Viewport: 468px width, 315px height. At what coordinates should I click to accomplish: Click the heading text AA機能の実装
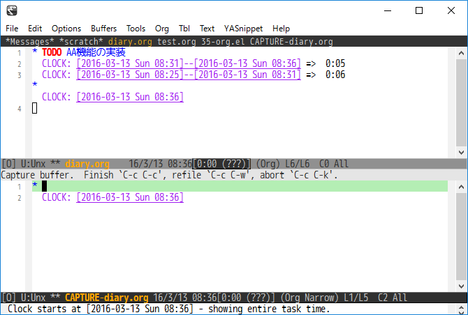(96, 52)
